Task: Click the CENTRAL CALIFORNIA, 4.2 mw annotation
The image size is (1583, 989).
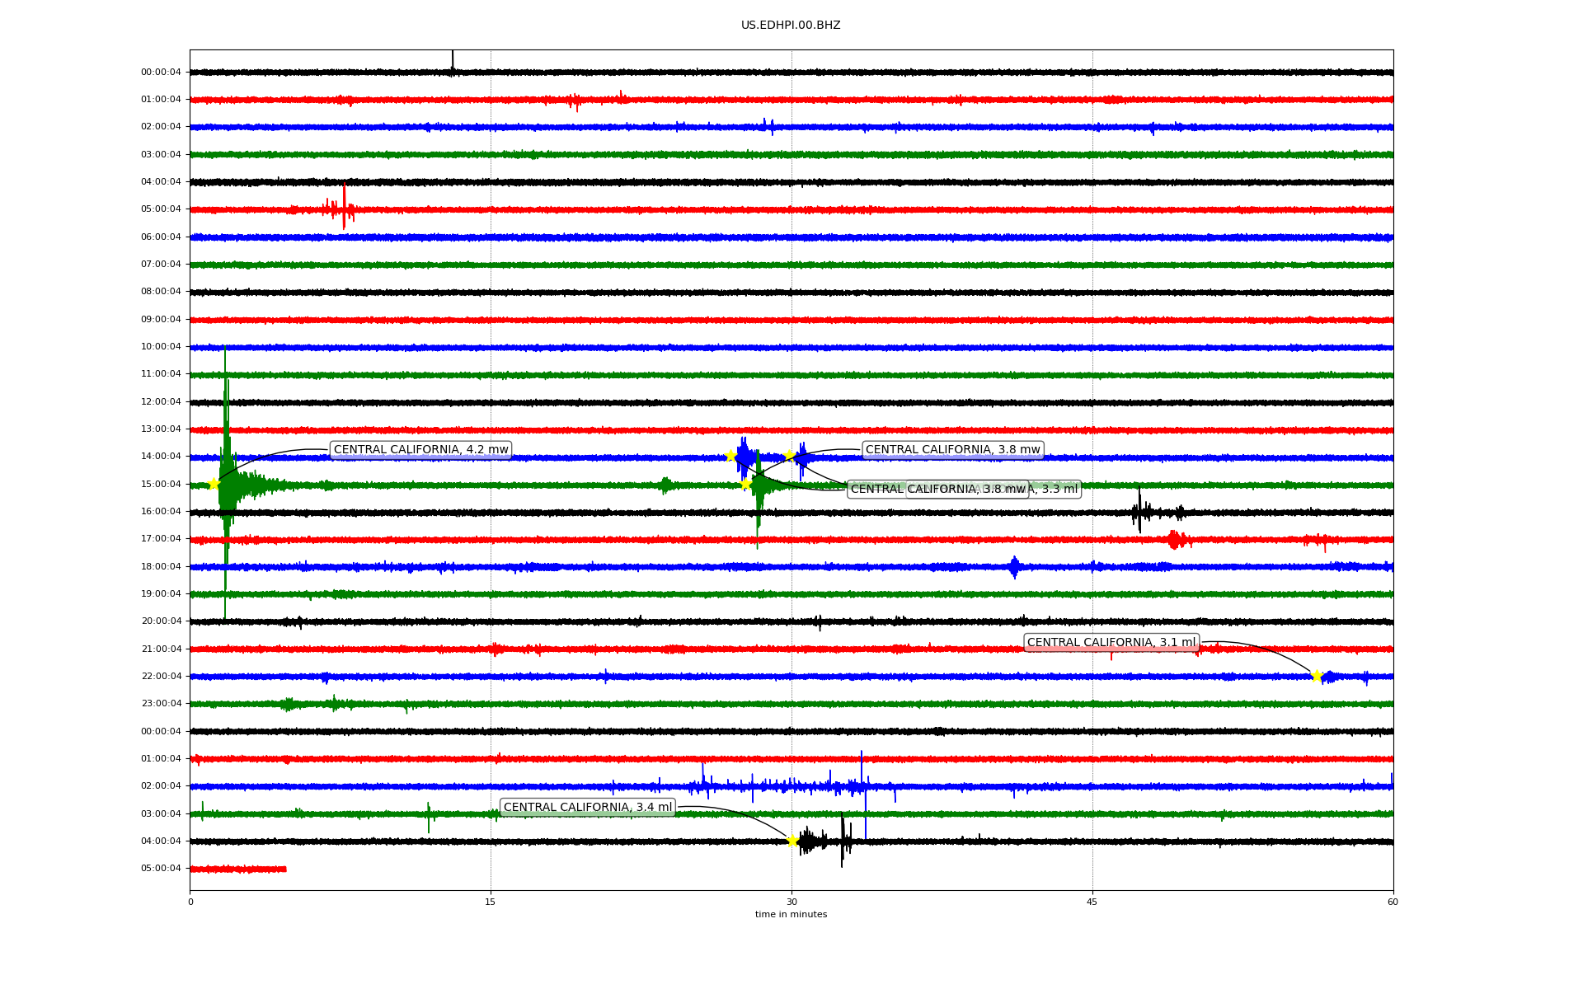Action: tap(420, 450)
